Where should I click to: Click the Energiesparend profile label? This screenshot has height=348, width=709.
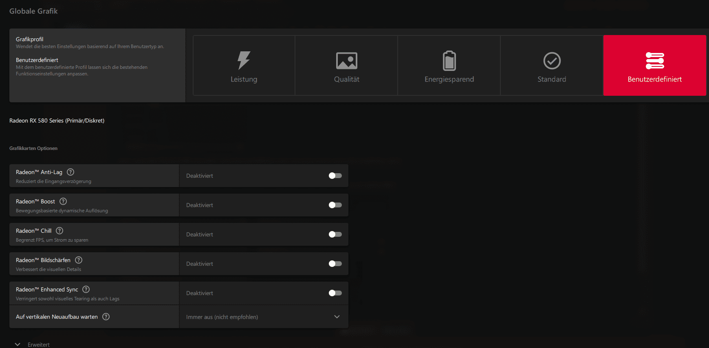coord(449,79)
